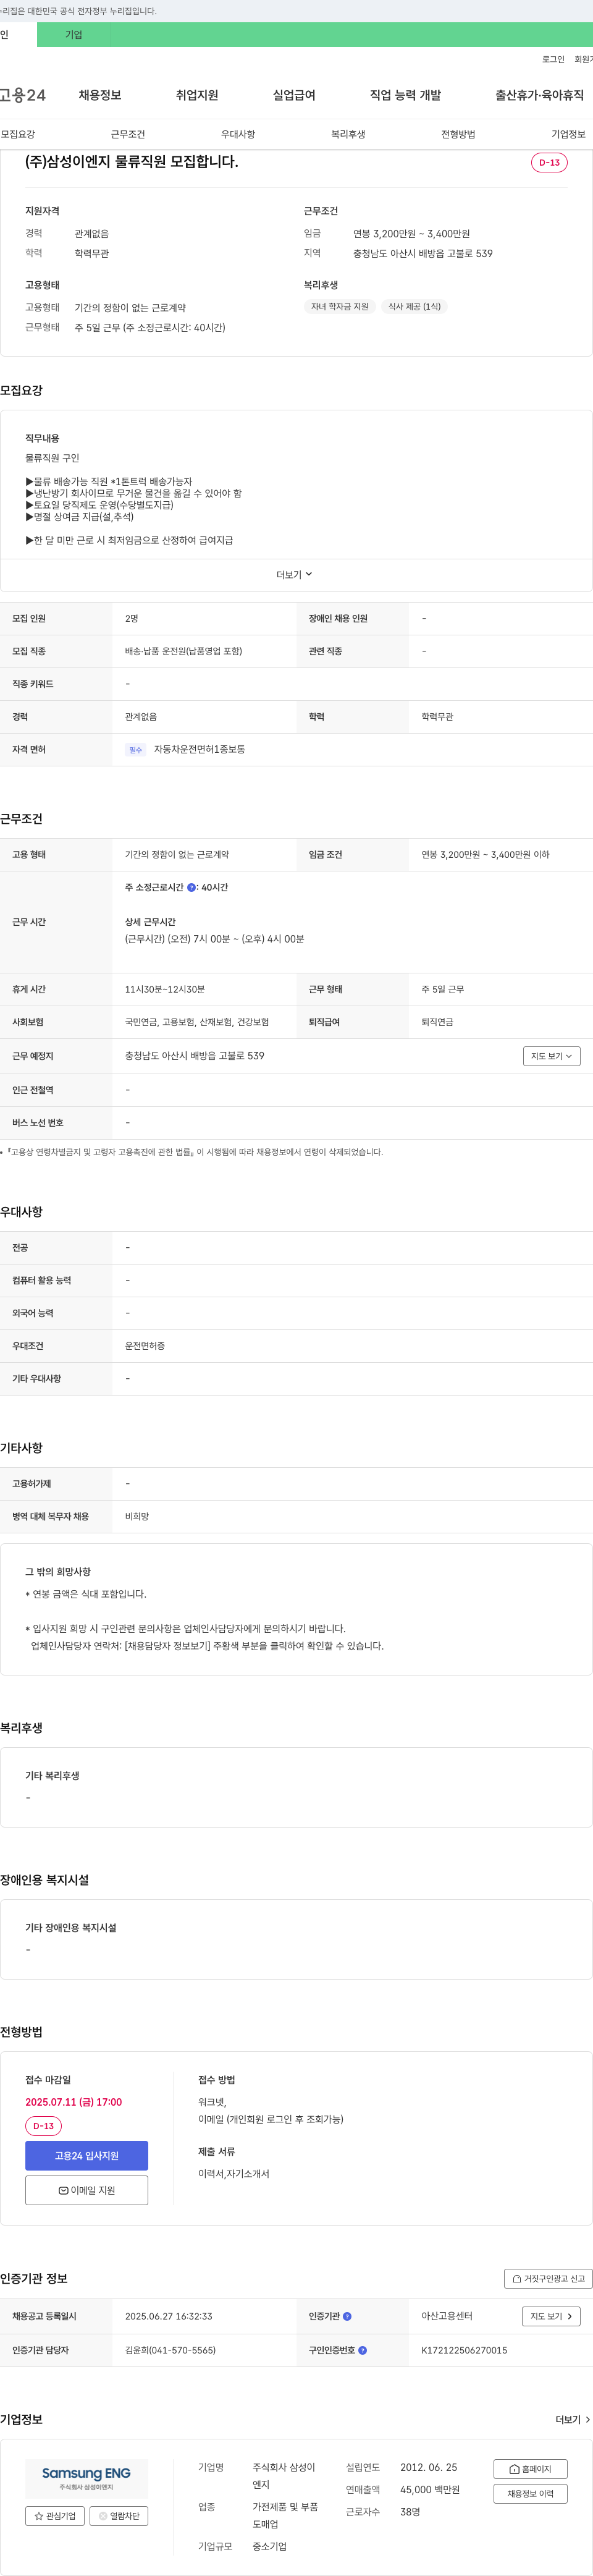Click the job title (주)삼성이엔지 물류직원 모집합니다.
The height and width of the screenshot is (2576, 593).
coord(131,162)
